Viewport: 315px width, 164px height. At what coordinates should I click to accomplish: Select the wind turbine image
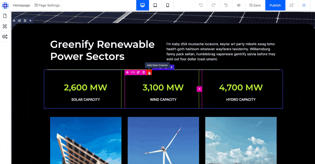(163, 140)
